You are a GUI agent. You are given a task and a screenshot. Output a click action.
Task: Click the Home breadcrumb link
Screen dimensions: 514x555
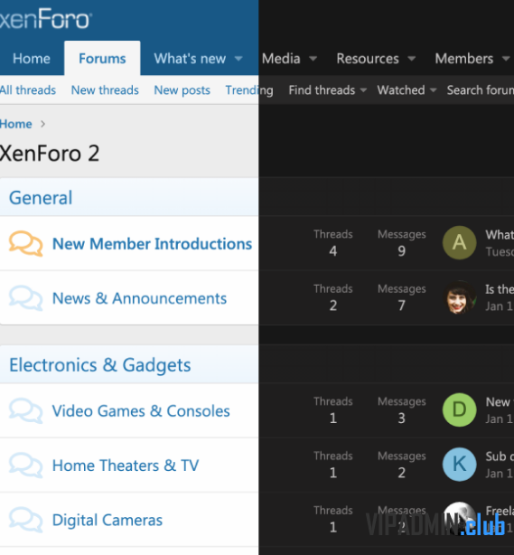click(16, 124)
